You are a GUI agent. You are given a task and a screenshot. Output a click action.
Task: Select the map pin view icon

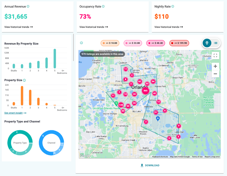pyautogui.click(x=207, y=43)
